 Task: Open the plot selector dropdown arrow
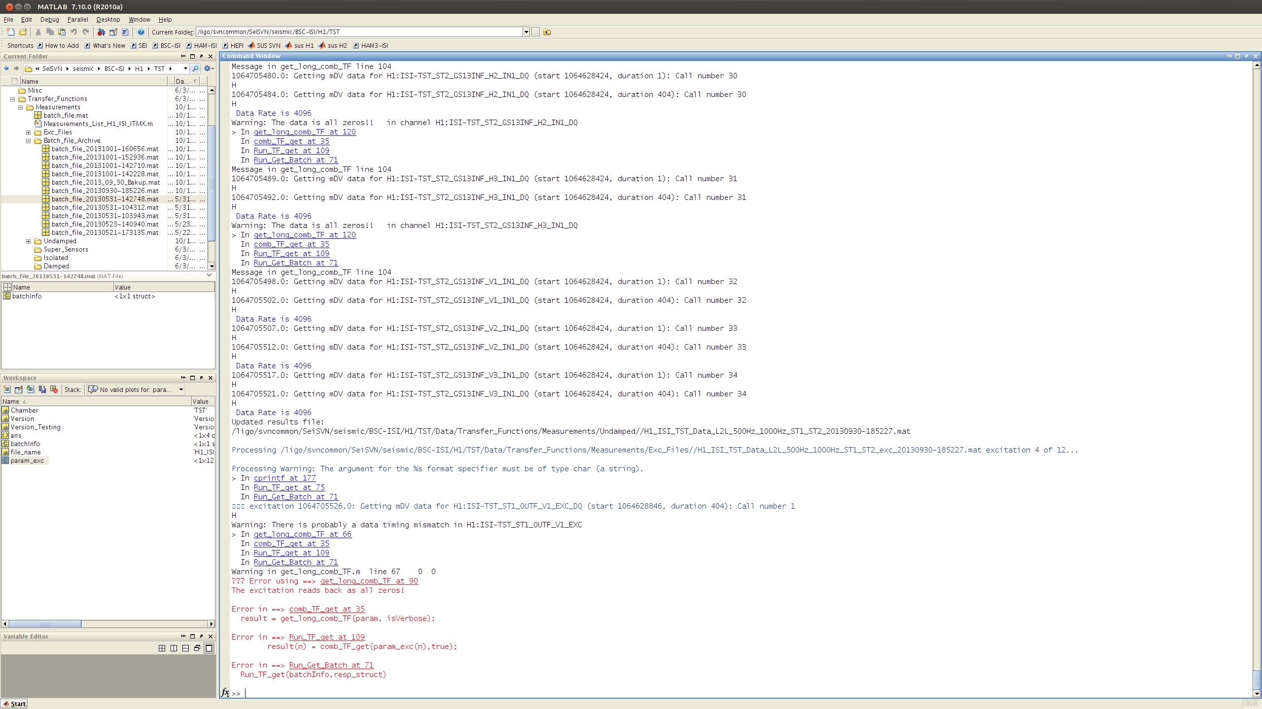[x=181, y=389]
